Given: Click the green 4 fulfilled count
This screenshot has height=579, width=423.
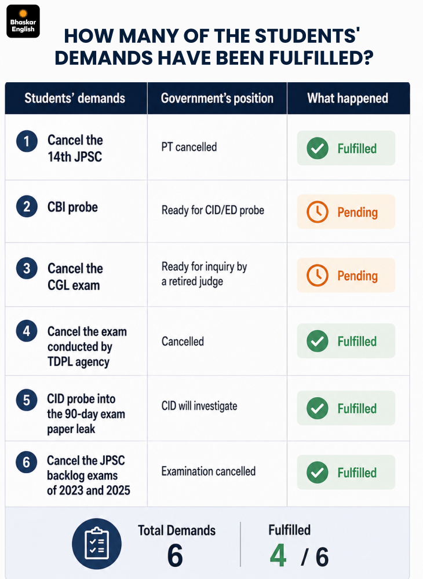Looking at the screenshot, I should (278, 555).
